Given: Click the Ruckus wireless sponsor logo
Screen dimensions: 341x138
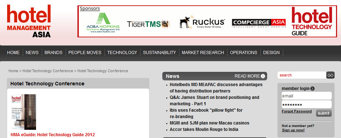Looking at the screenshot, I should (202, 22).
